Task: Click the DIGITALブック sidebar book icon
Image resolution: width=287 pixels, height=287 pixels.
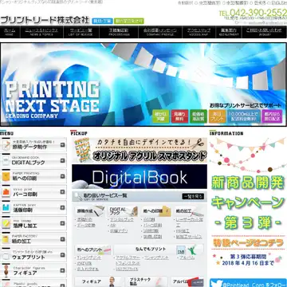Action: click(x=6, y=161)
